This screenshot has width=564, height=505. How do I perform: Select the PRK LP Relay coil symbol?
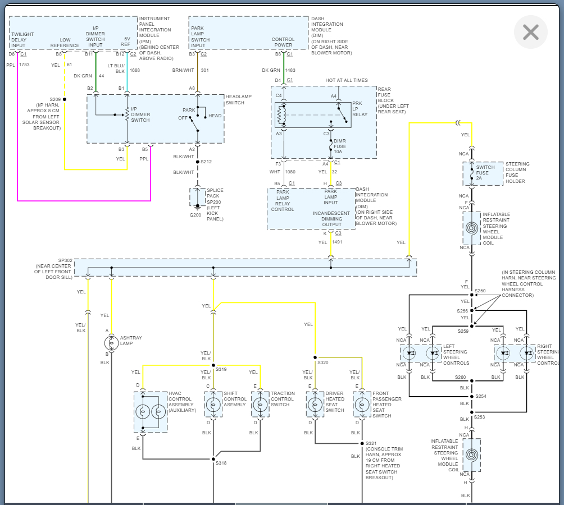tap(279, 115)
